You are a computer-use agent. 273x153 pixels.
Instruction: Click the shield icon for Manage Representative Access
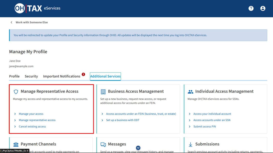coord(16,92)
